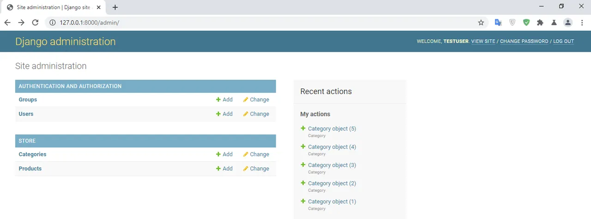The width and height of the screenshot is (591, 219).
Task: Open the Extensions puzzle piece menu
Action: pos(540,23)
